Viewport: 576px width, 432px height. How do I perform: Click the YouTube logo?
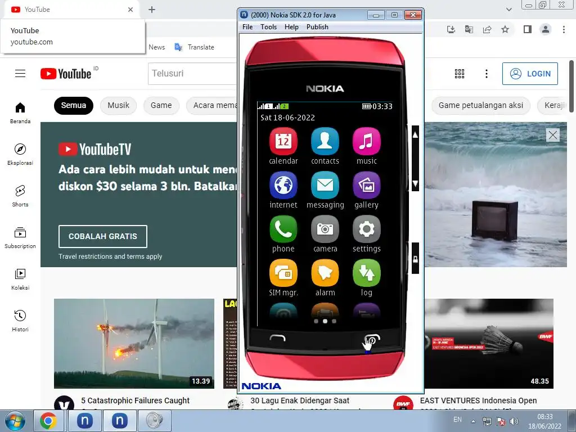tap(66, 74)
